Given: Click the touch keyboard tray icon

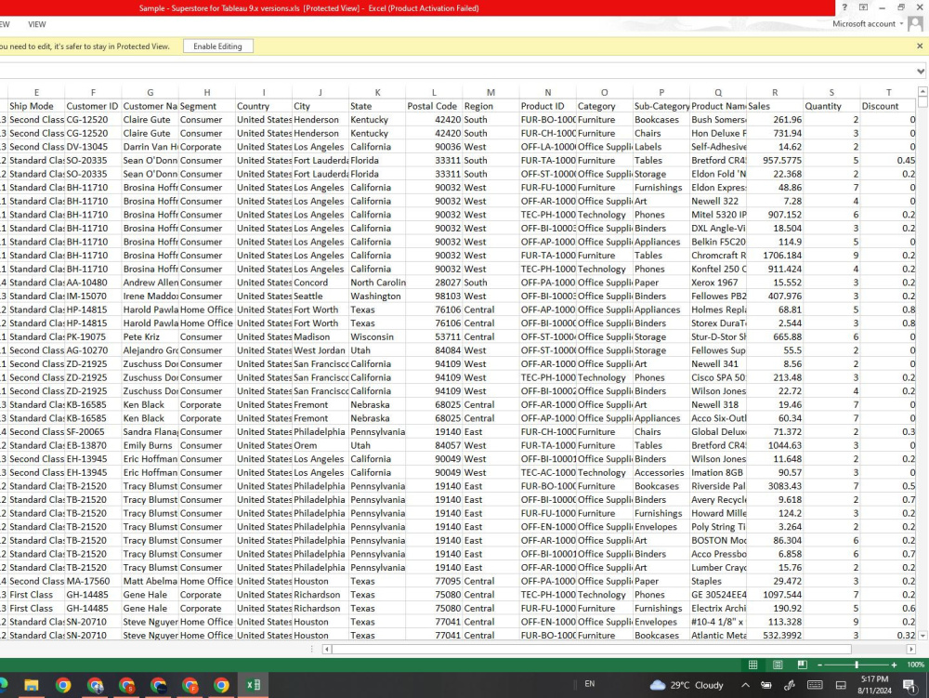Looking at the screenshot, I should [815, 685].
